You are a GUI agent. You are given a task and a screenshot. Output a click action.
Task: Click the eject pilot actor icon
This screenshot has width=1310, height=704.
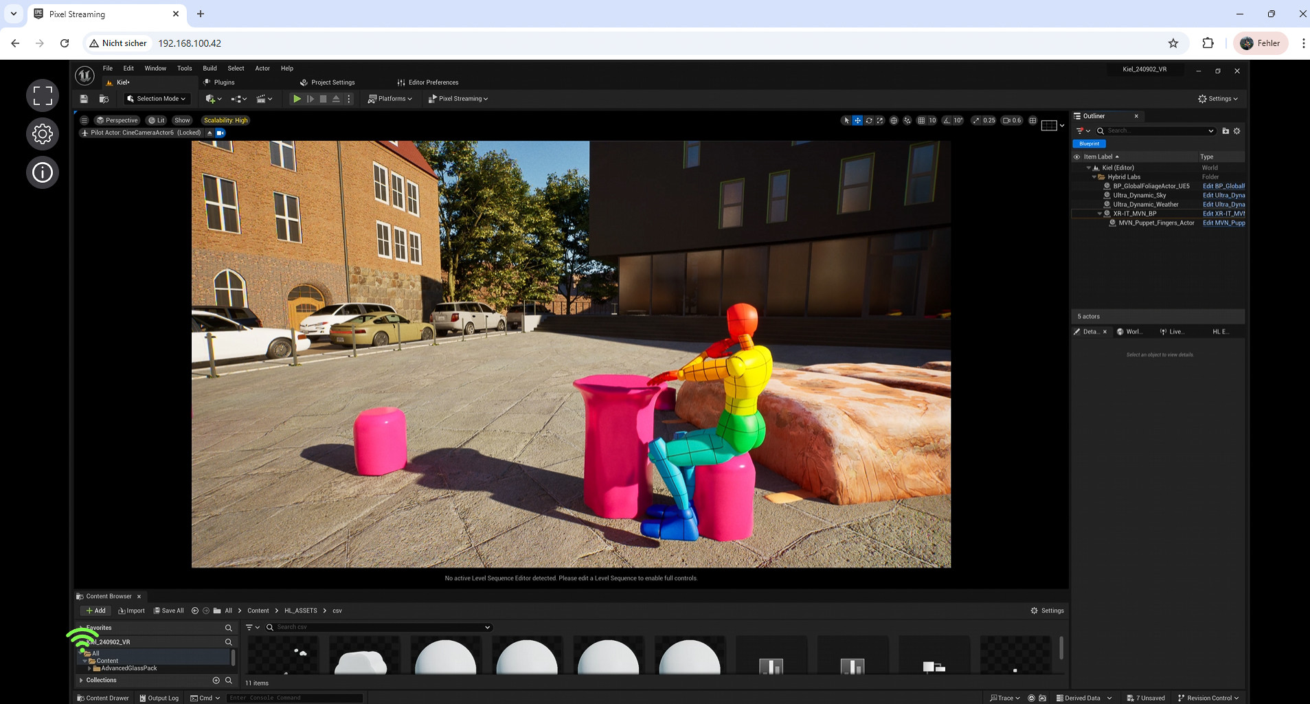coord(210,133)
